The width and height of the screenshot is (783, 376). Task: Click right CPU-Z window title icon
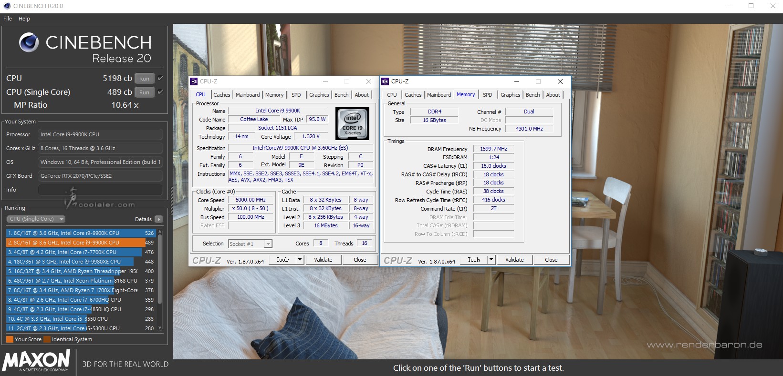[385, 81]
